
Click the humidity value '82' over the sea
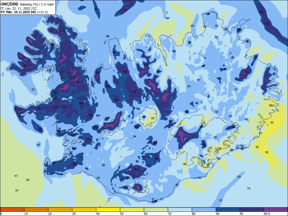pos(239,177)
